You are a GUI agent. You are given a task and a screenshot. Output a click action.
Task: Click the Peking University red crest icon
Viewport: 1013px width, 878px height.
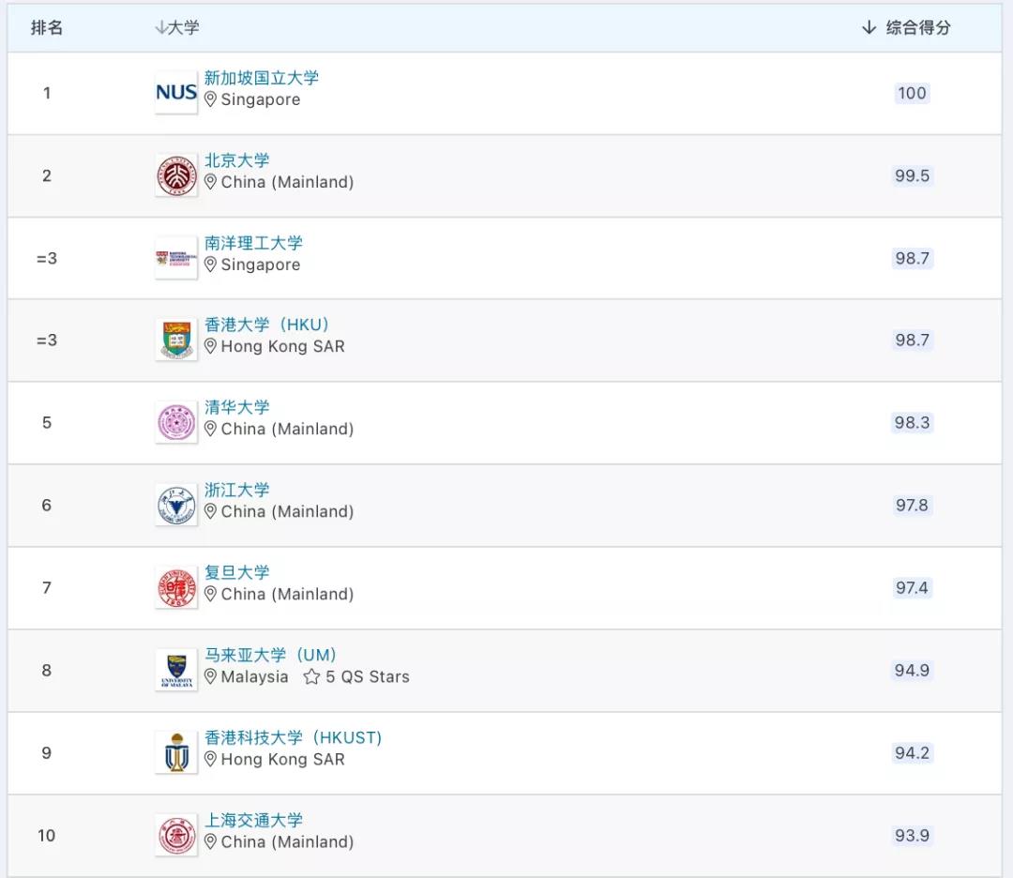[175, 175]
